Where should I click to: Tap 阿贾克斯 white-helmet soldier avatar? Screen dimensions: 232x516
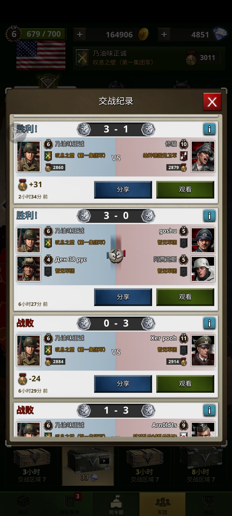[x=203, y=269]
